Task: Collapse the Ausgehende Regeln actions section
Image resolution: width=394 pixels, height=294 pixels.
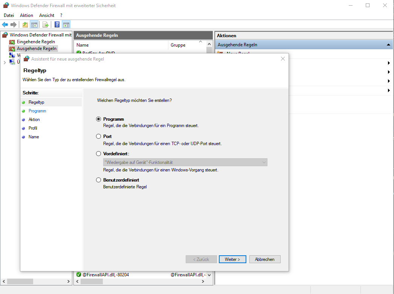Action: (x=388, y=45)
